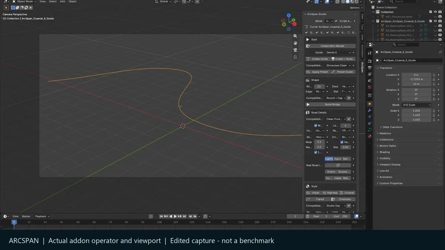Open the Tool properties tab icon

369,53
